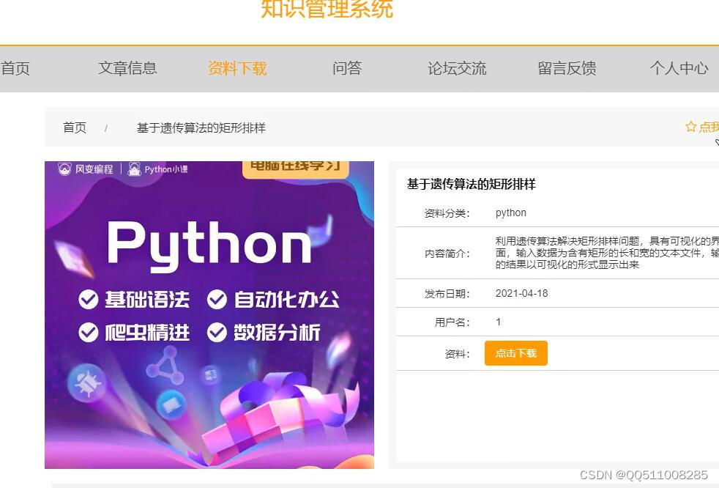Click the 资料分类 label
The height and width of the screenshot is (488, 719).
click(x=447, y=213)
